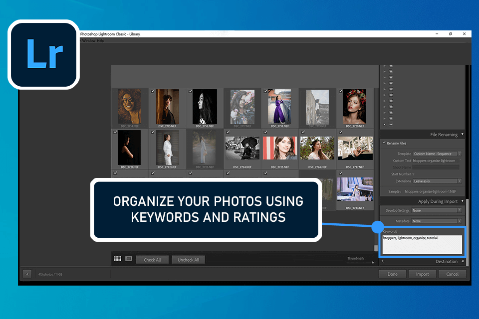This screenshot has width=479, height=319.
Task: Switch to loupe view icon
Action: (x=129, y=259)
